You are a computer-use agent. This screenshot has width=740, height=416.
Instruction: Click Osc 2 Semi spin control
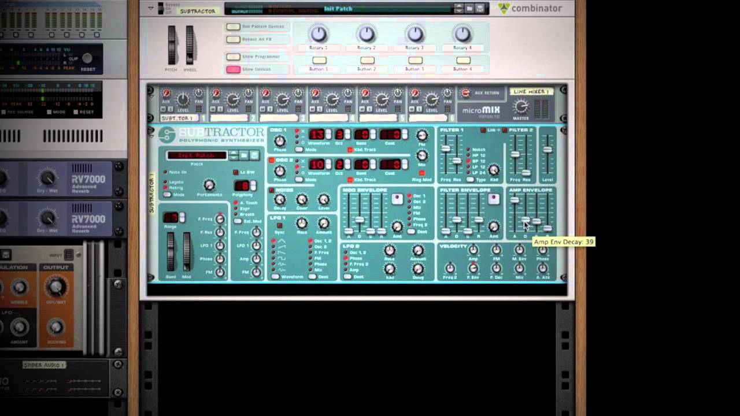point(373,164)
